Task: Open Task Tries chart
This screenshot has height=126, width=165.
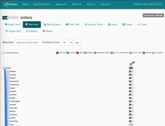Action: pos(73,24)
